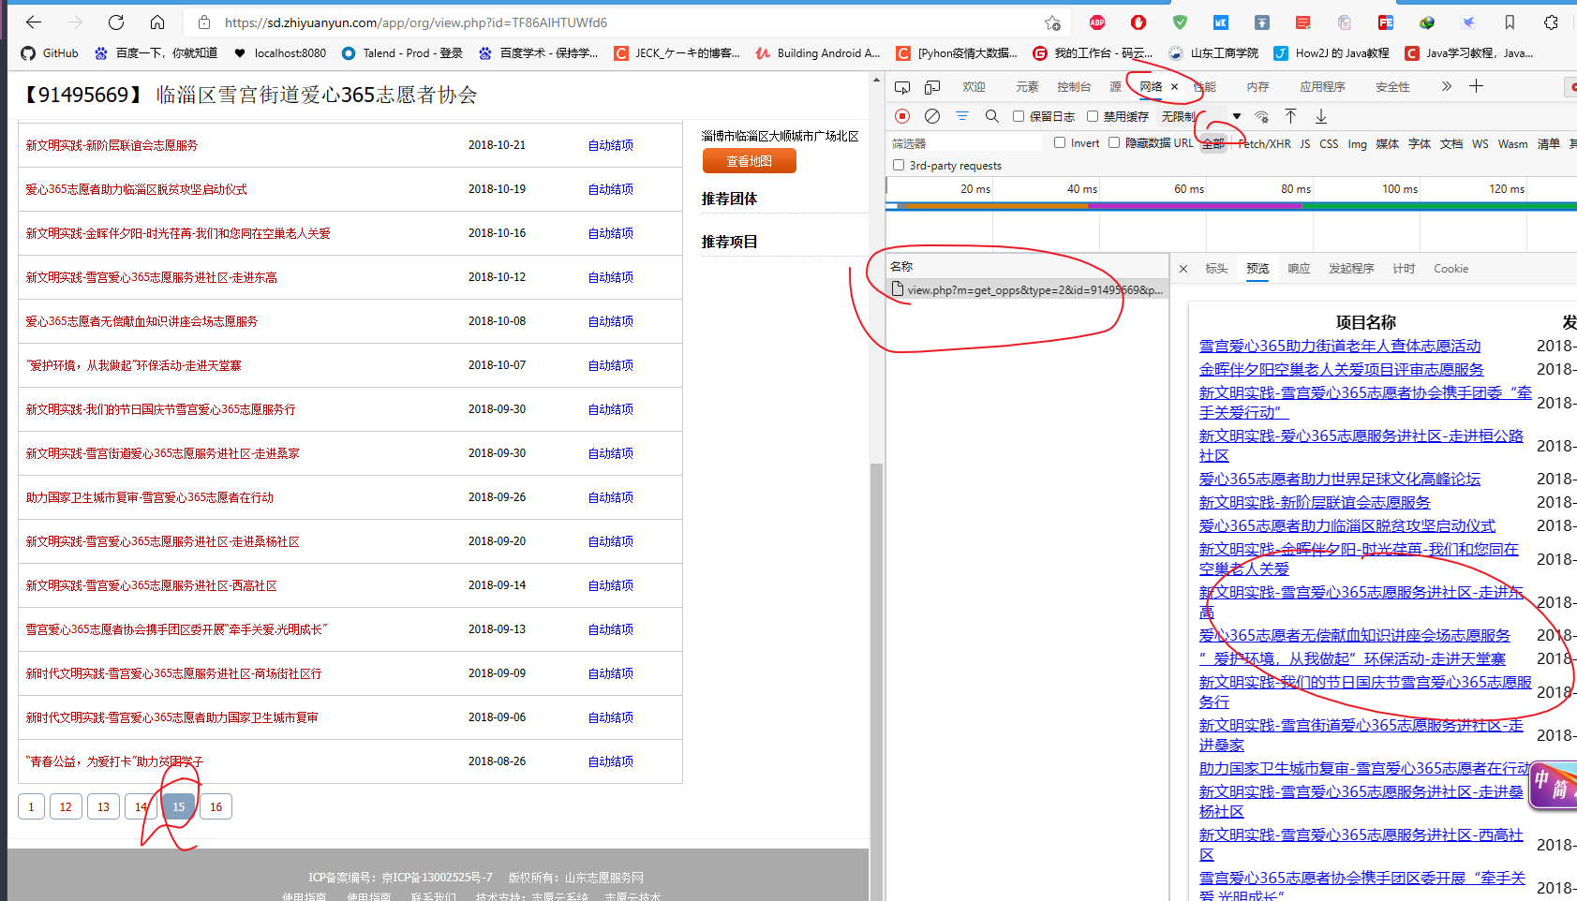Viewport: 1577px width, 901px height.
Task: Open the 控制台 panel in DevTools
Action: (x=1074, y=86)
